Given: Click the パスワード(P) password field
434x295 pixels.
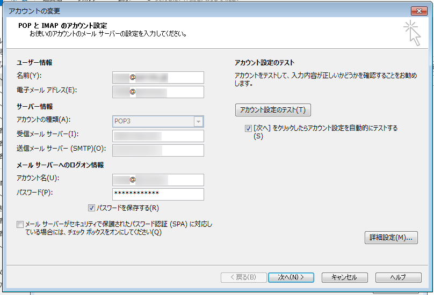Looking at the screenshot, I should tap(158, 194).
